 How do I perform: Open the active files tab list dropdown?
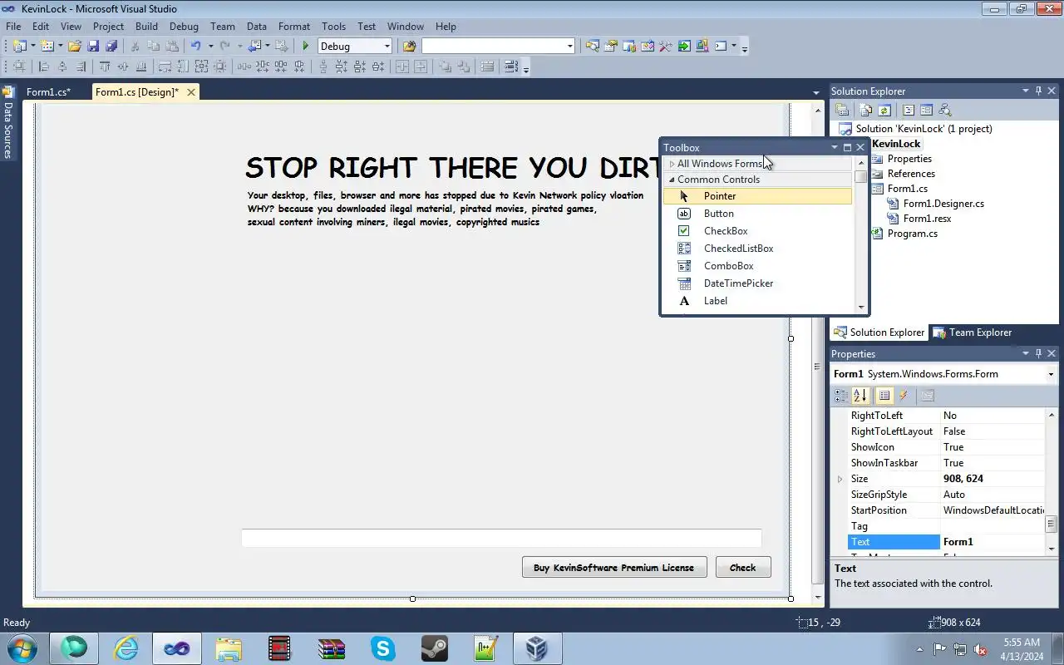click(x=816, y=92)
